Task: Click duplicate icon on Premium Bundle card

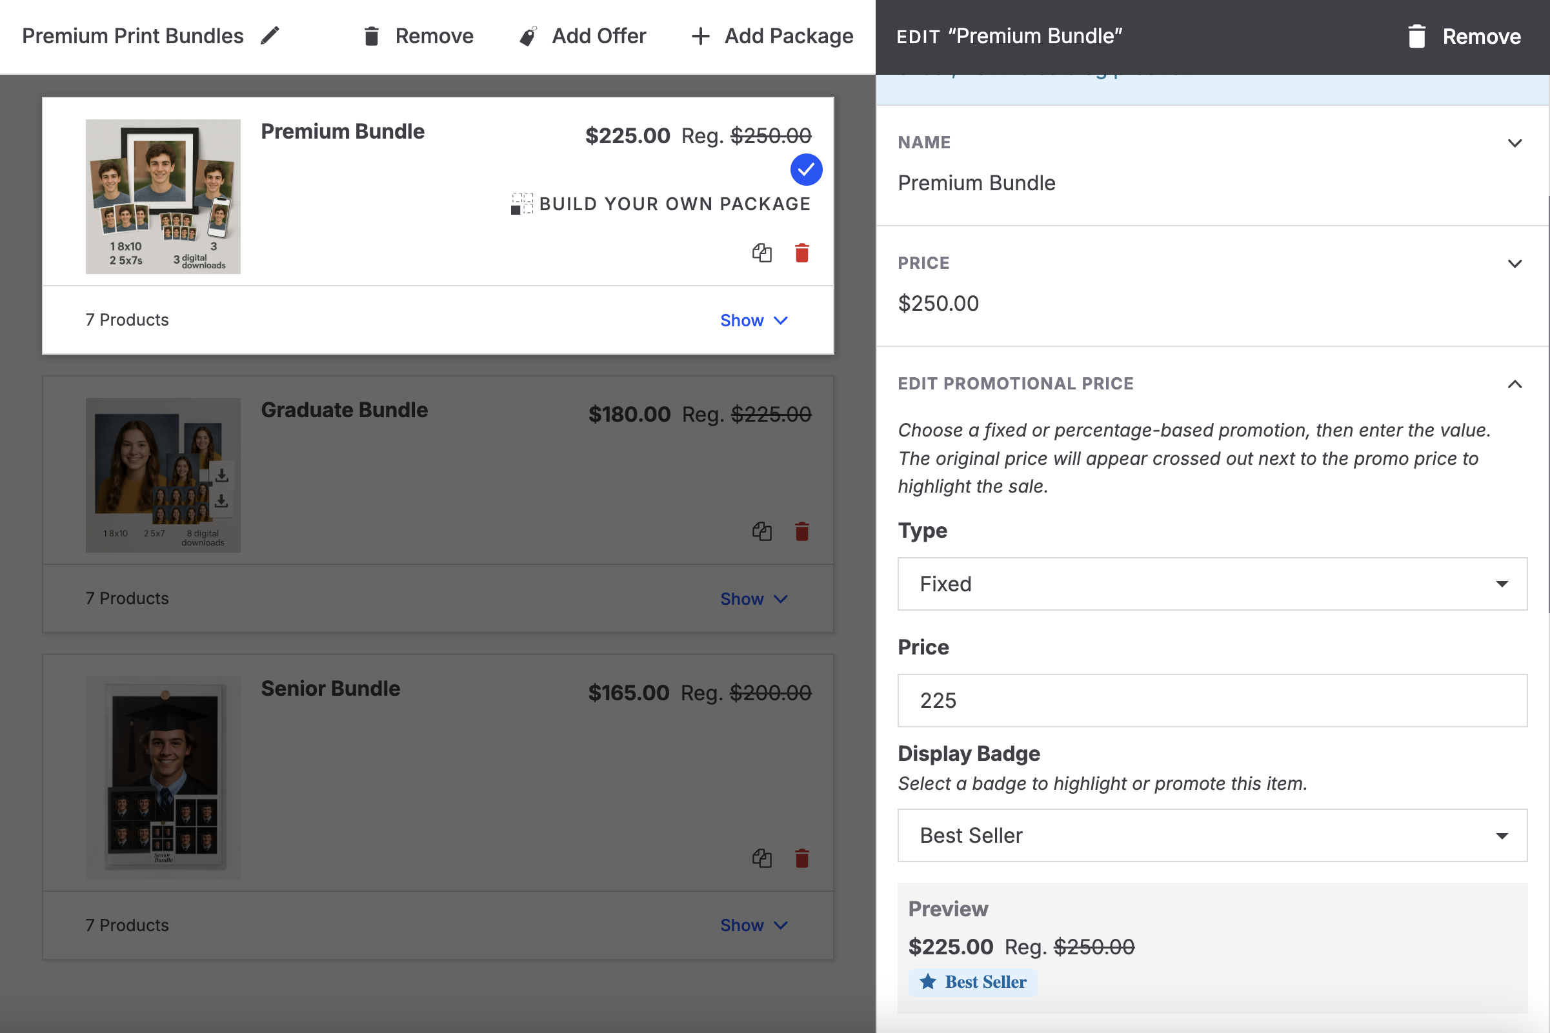Action: click(761, 253)
